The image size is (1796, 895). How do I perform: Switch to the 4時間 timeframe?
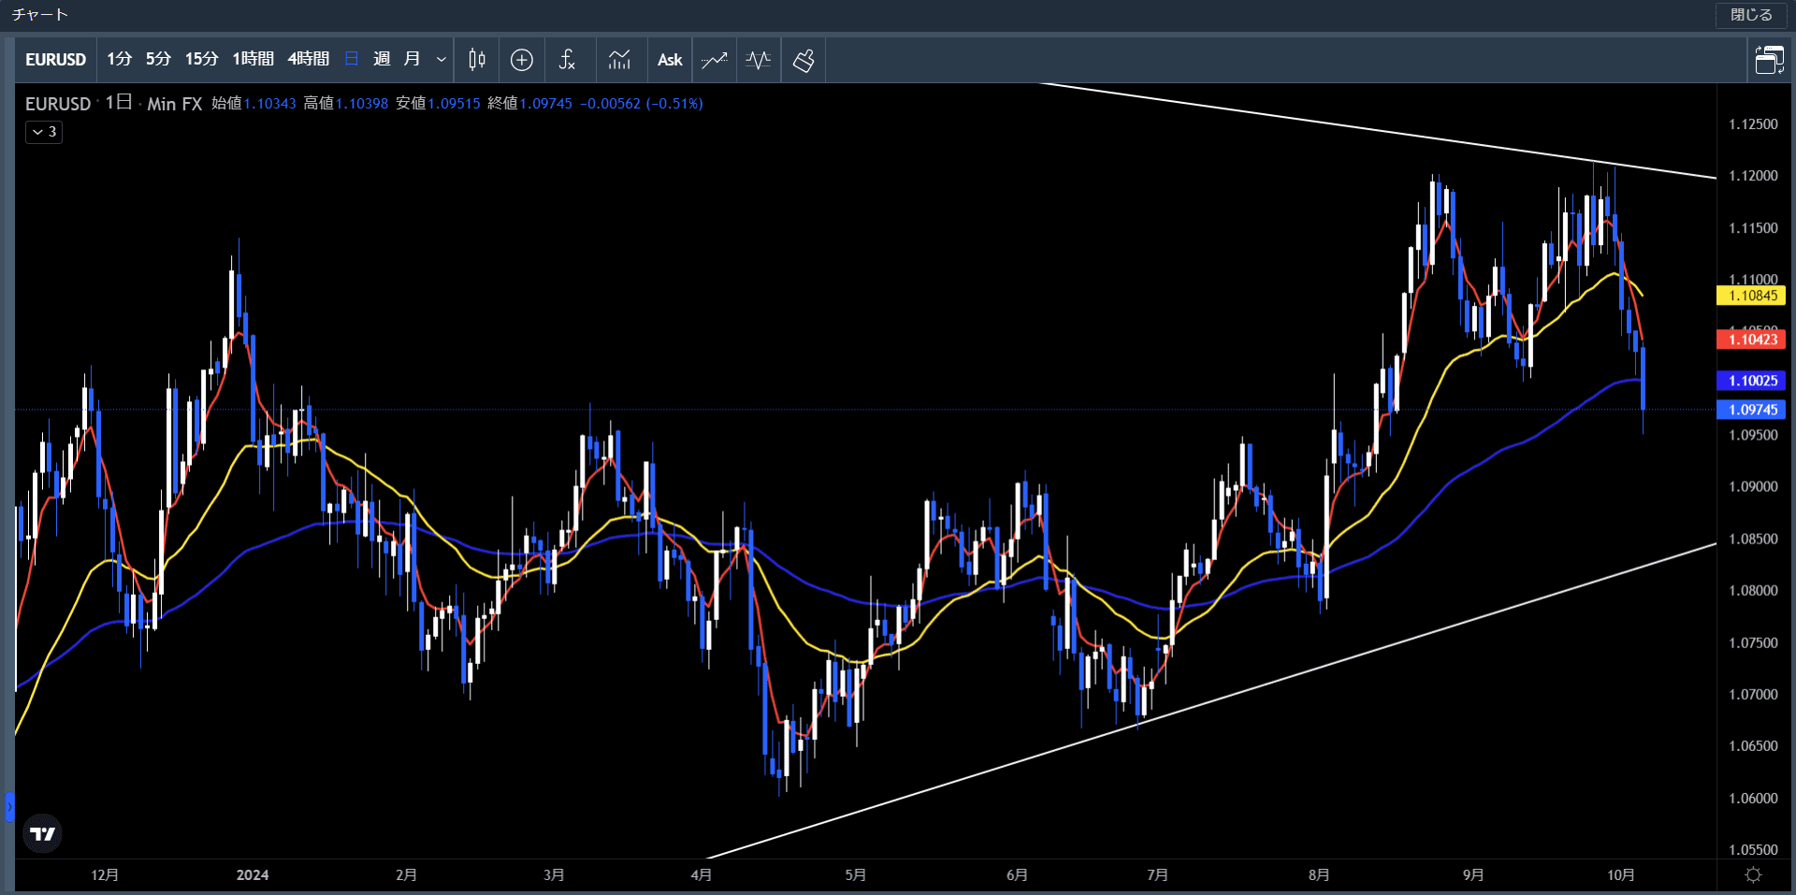tap(308, 59)
